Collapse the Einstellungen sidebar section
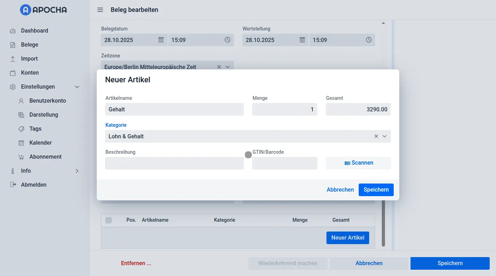The width and height of the screenshot is (496, 276). coord(77,87)
